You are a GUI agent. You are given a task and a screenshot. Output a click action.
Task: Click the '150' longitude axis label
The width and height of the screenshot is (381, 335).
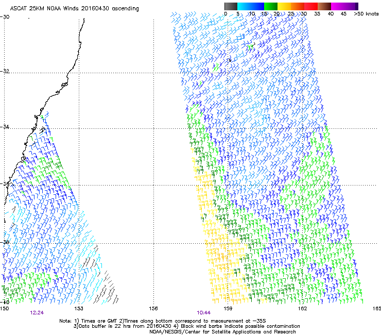(x=4, y=309)
